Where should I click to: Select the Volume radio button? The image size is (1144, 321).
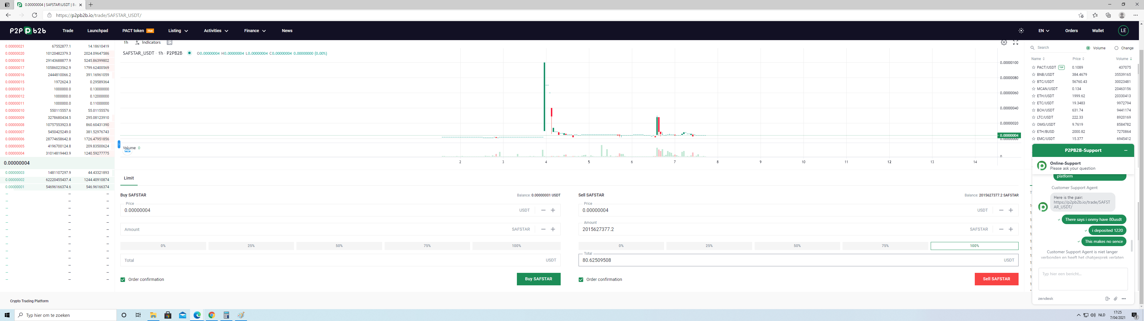[x=1088, y=48]
